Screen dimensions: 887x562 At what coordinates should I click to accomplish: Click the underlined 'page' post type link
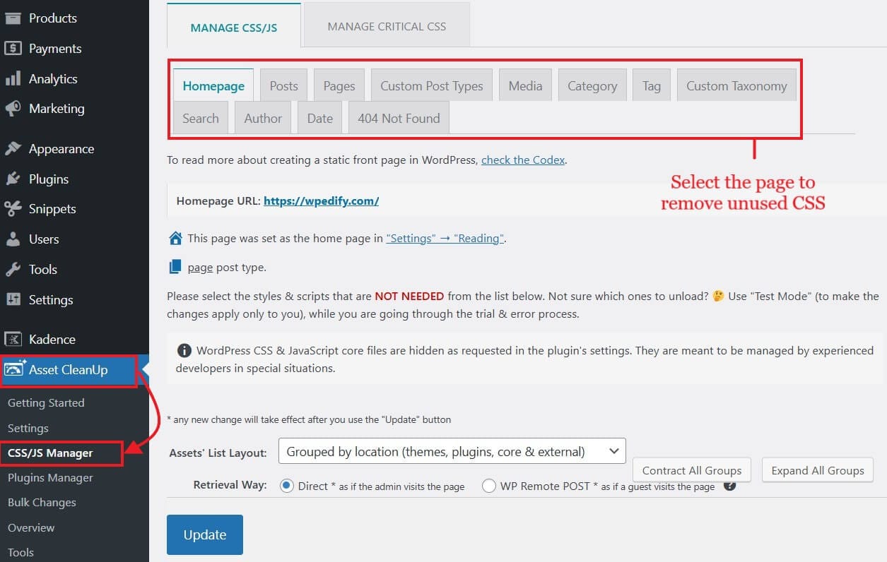click(200, 267)
